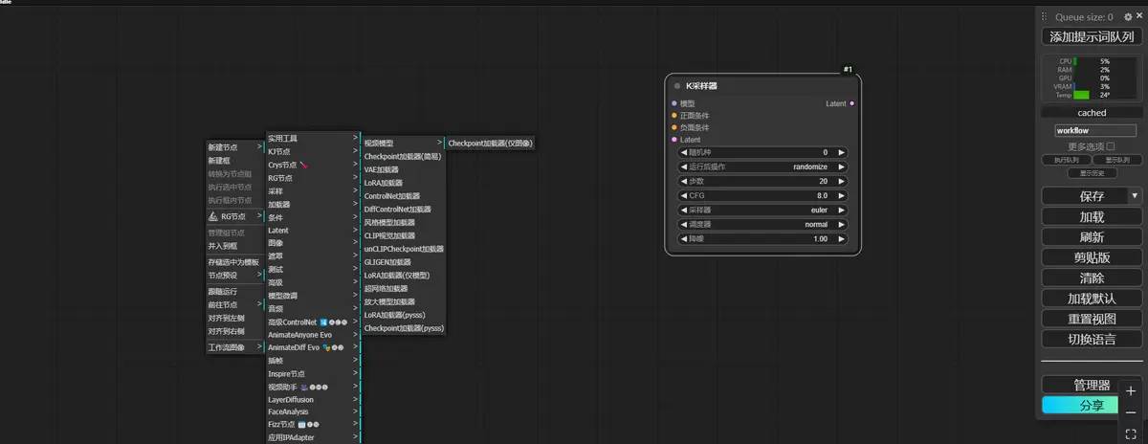The width and height of the screenshot is (1148, 444).
Task: Click the 负面条件 input socket
Action: 673,127
